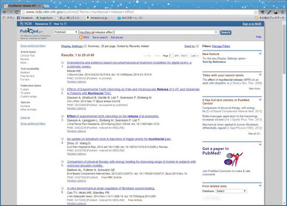Check the box for result 1 Scleroderma
This screenshot has width=287, height=206.
[62, 63]
